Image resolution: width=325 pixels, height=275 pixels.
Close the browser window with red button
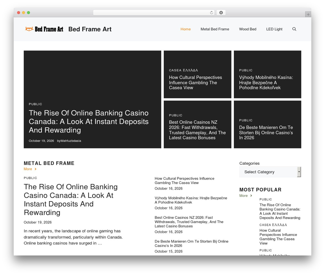pyautogui.click(x=19, y=13)
